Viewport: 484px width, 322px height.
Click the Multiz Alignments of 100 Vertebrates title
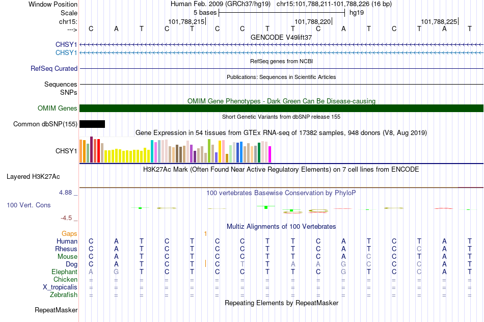(281, 227)
